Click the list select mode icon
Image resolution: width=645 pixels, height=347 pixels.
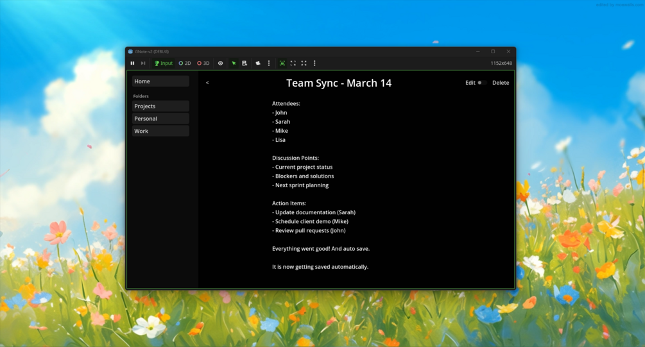(245, 63)
